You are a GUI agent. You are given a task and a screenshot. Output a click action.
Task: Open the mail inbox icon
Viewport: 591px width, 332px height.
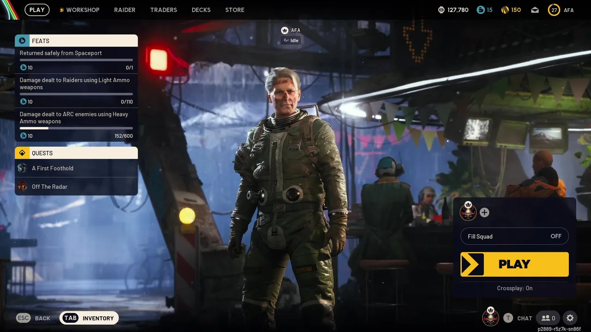535,10
